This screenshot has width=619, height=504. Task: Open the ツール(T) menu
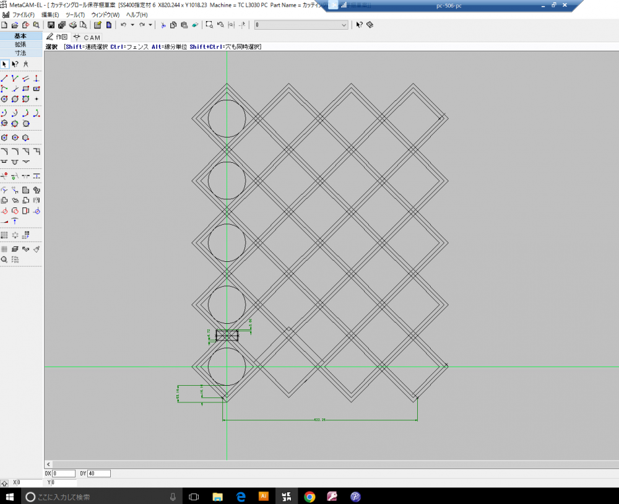click(75, 14)
